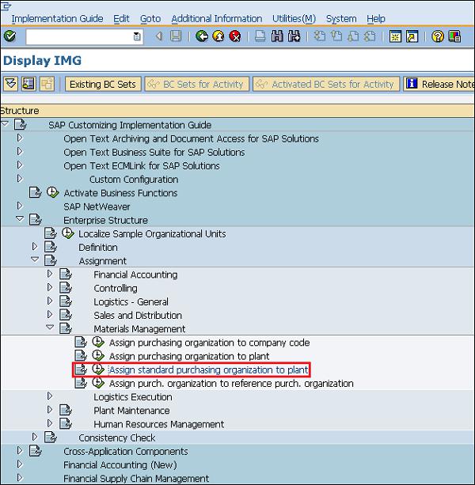Click the Next Page icon
Viewport: 475px width, 485px height.
(x=353, y=36)
